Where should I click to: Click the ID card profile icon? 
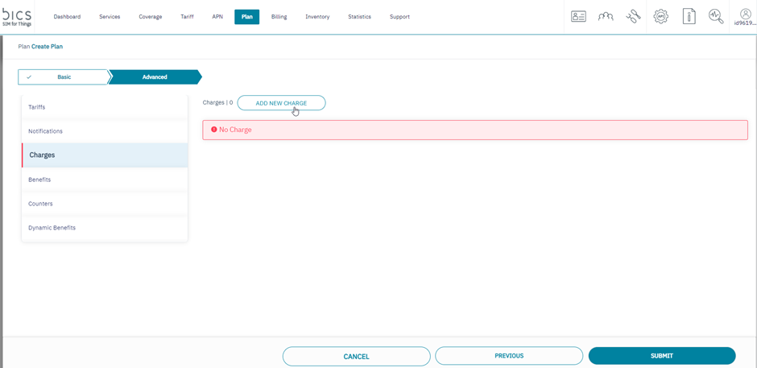click(x=578, y=16)
